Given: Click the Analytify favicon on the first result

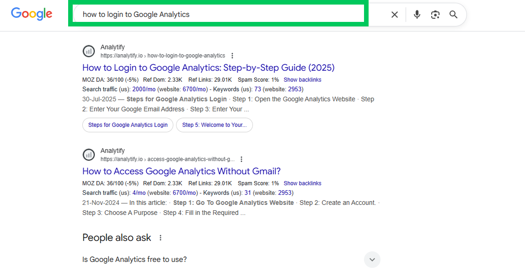Looking at the screenshot, I should tap(89, 51).
